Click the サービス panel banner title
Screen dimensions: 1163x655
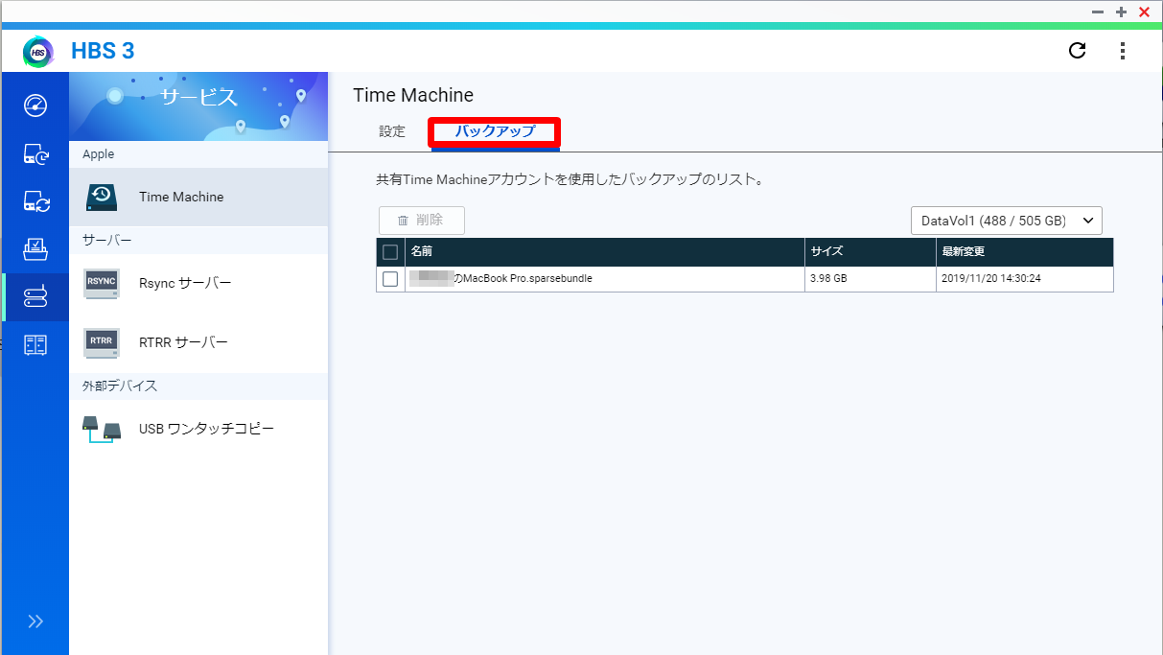tap(198, 97)
